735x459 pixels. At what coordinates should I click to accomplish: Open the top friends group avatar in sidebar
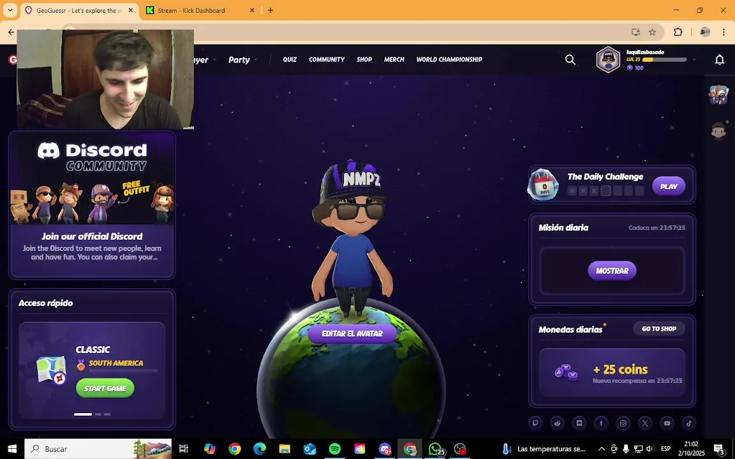(718, 94)
